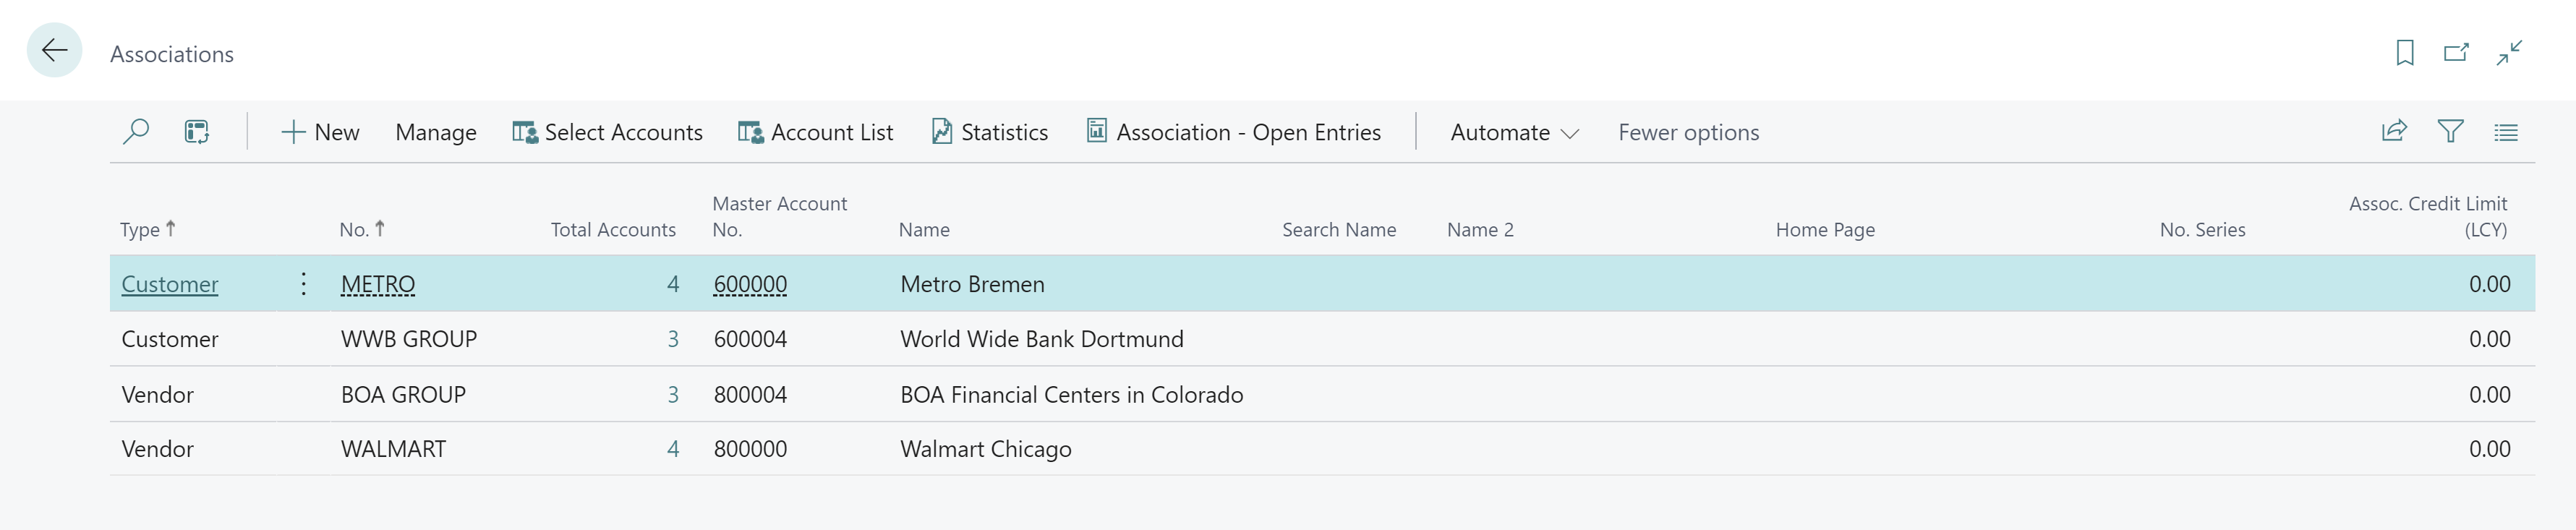Click the Home Page column header
Image resolution: width=2576 pixels, height=530 pixels.
(x=1825, y=230)
